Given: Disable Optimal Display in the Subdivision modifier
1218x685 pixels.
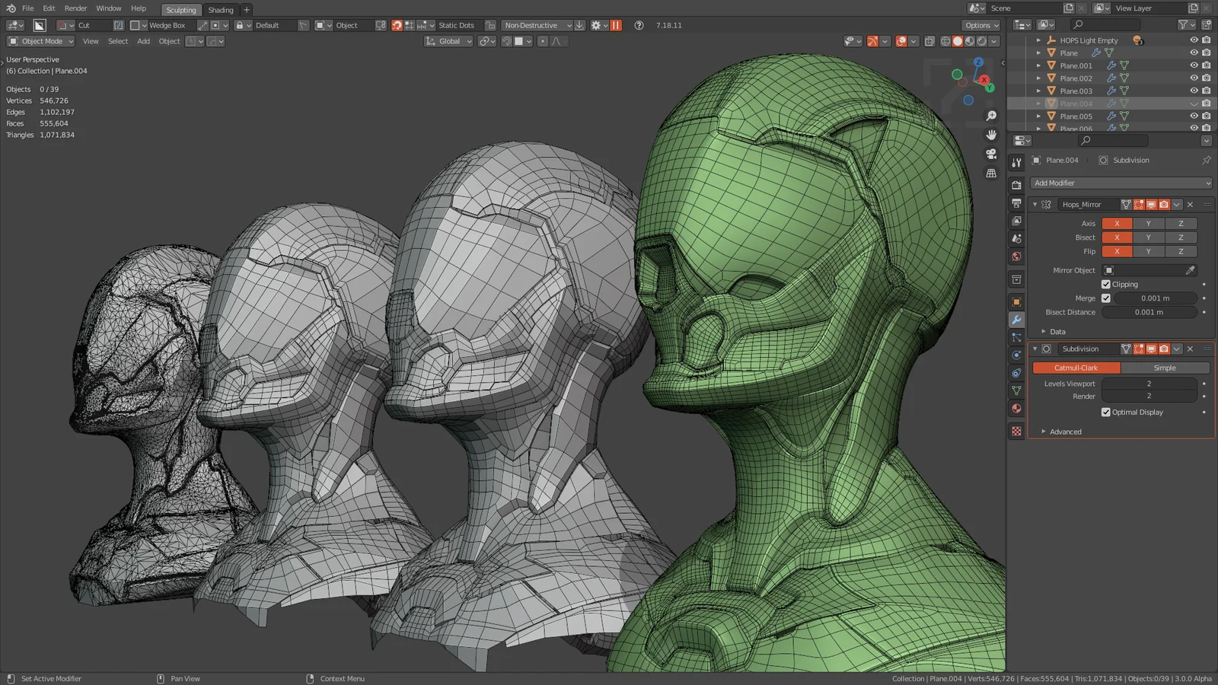Looking at the screenshot, I should 1107,412.
